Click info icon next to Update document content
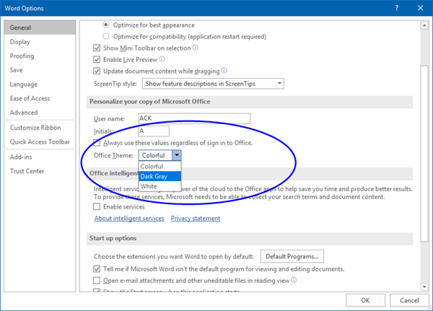The width and height of the screenshot is (433, 311). pos(224,71)
